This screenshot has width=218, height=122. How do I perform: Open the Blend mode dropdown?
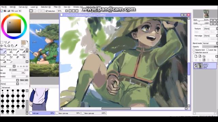click(x=210, y=43)
